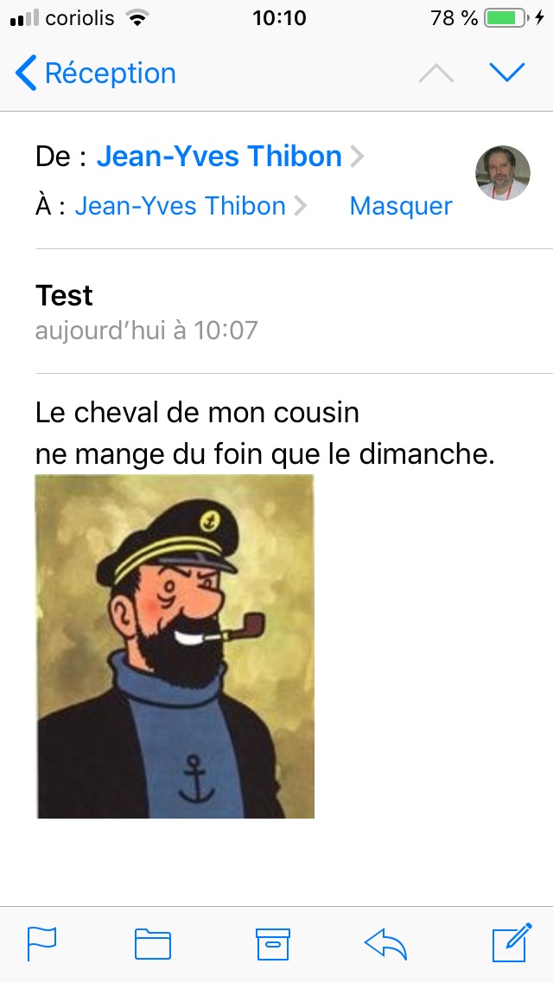Open the Captain Haddock image attachment

(175, 646)
